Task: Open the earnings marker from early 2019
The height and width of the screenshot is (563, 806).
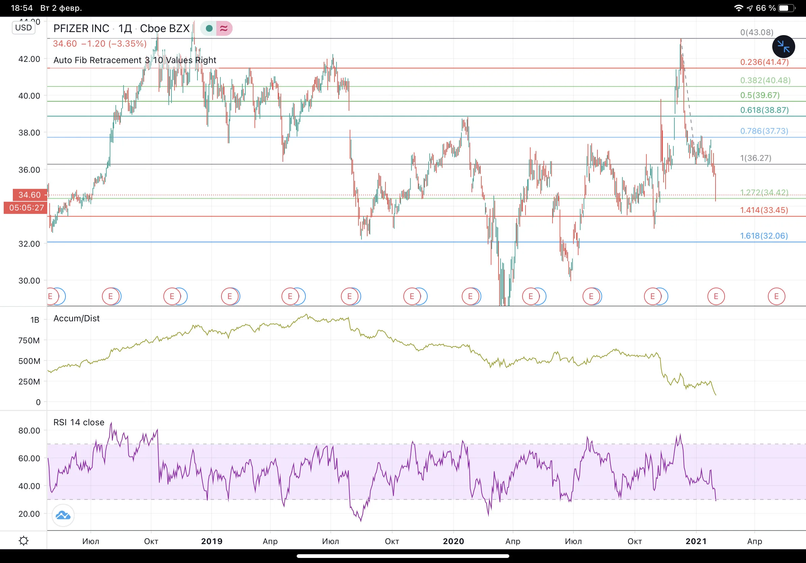Action: coord(230,297)
